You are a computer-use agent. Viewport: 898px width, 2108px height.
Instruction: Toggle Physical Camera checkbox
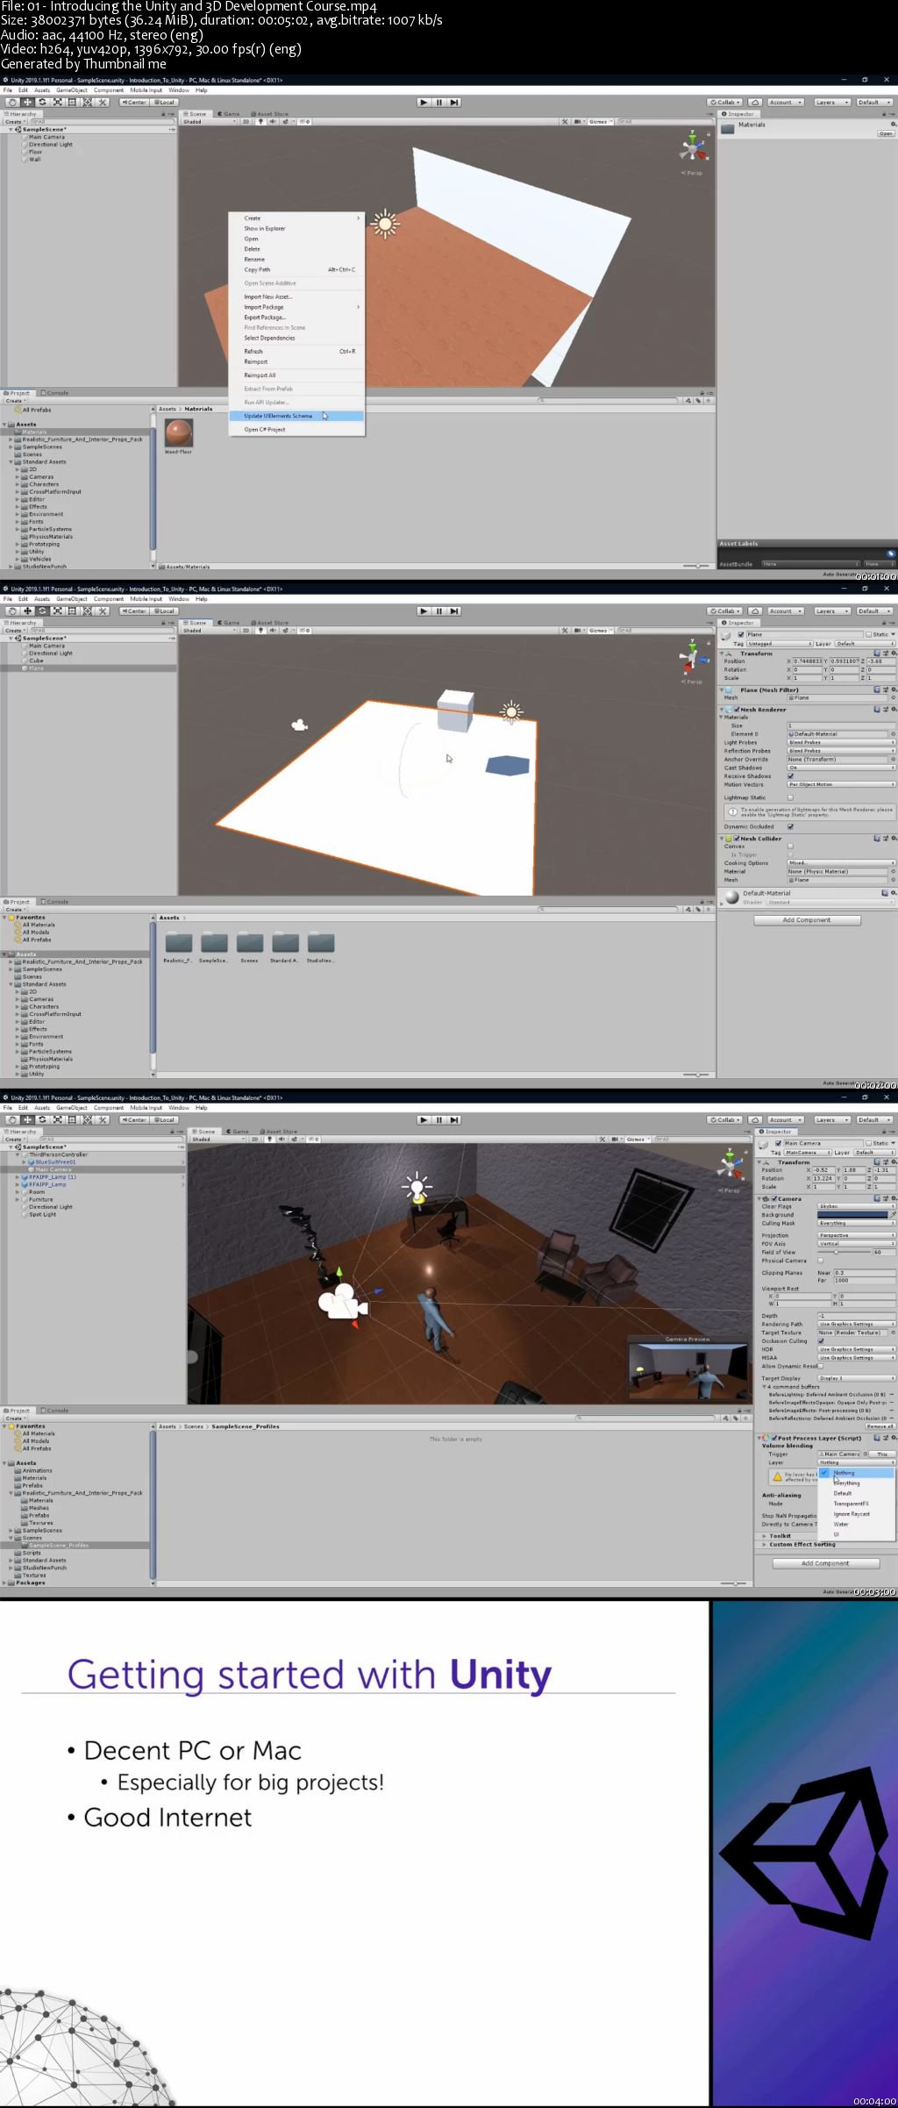pos(821,1261)
